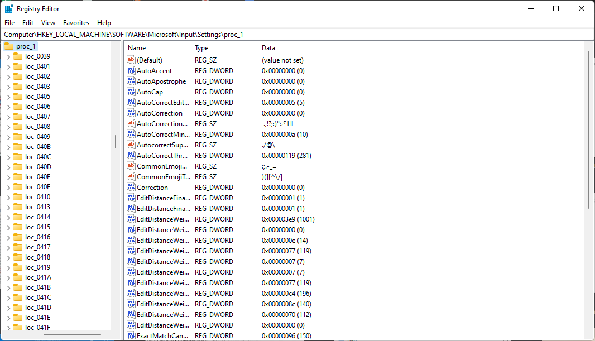Click the values pane vertical scrollbar
The width and height of the screenshot is (595, 341).
[x=588, y=129]
